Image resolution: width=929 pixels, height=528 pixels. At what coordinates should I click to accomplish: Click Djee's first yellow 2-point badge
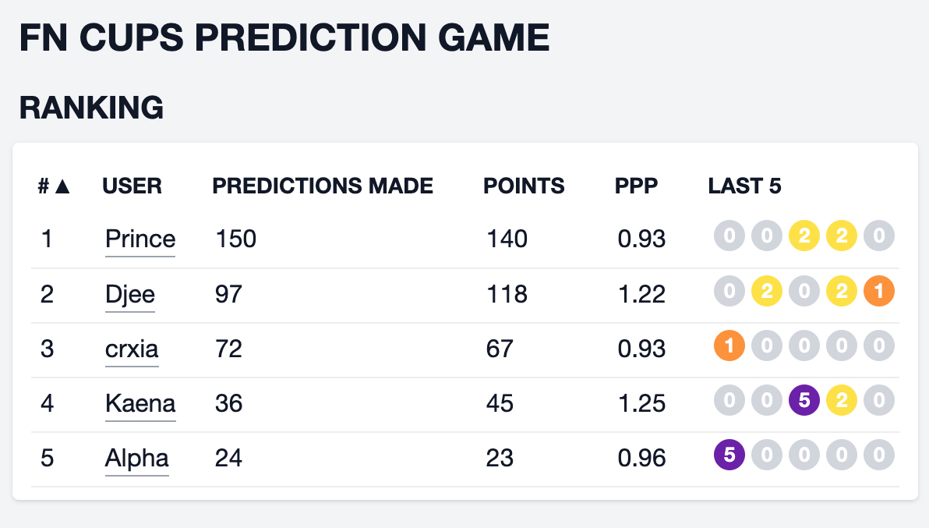click(767, 292)
